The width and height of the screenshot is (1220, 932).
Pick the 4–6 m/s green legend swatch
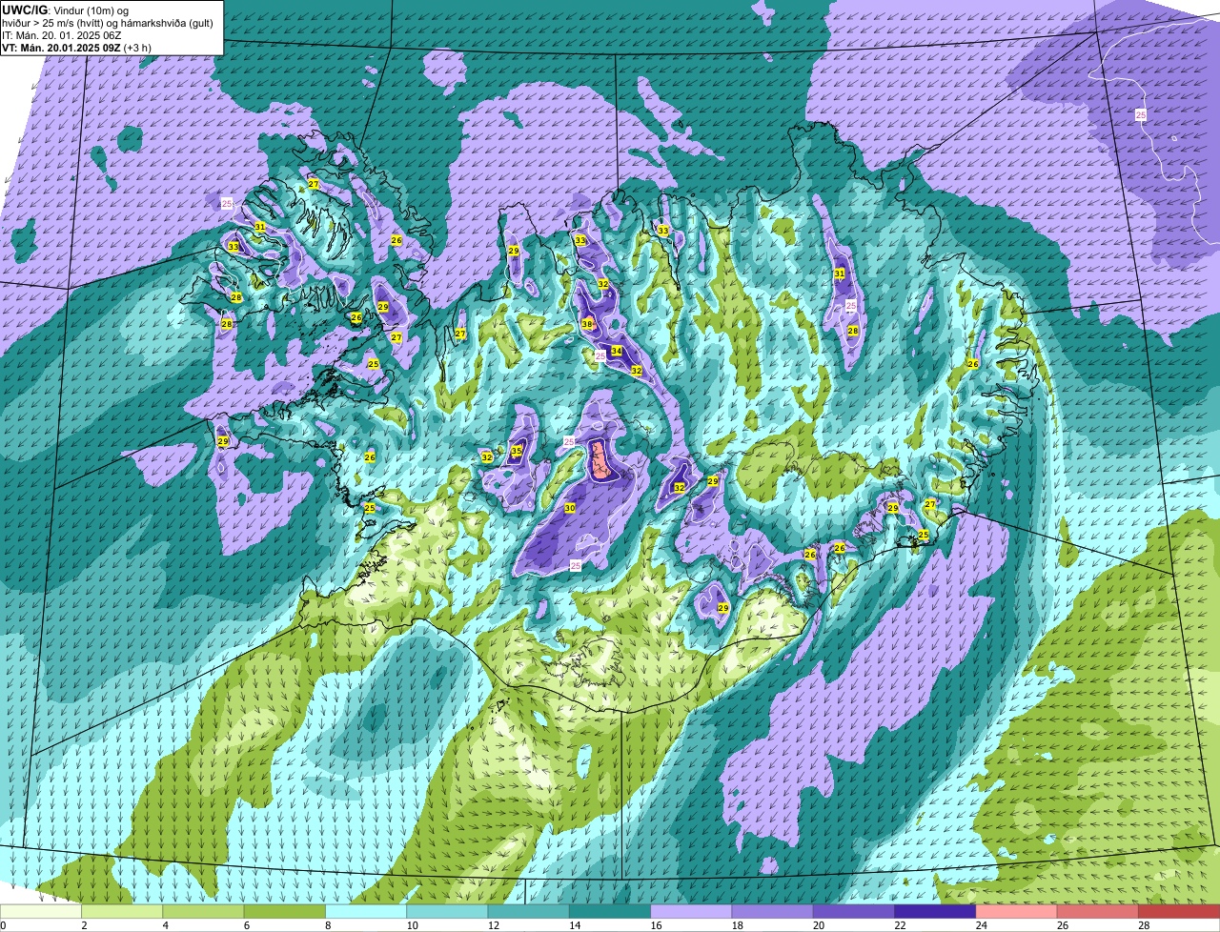pos(203,911)
